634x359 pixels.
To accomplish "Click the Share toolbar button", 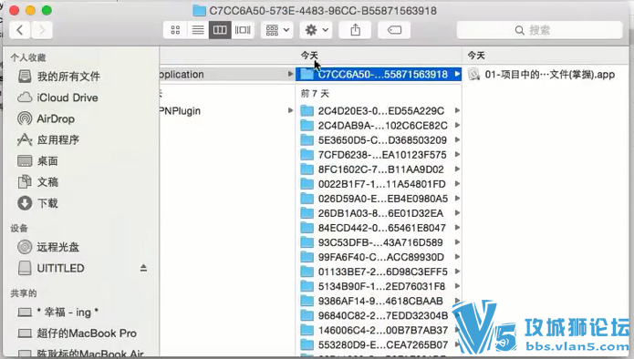I will click(355, 30).
